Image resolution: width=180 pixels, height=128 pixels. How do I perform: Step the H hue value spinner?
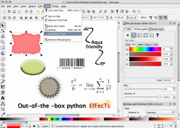pos(171,49)
